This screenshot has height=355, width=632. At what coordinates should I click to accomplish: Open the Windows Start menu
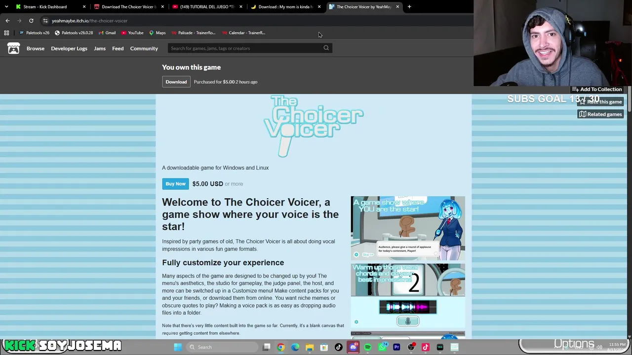(x=178, y=347)
